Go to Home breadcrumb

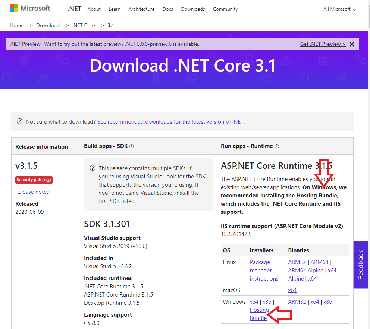[x=17, y=25]
